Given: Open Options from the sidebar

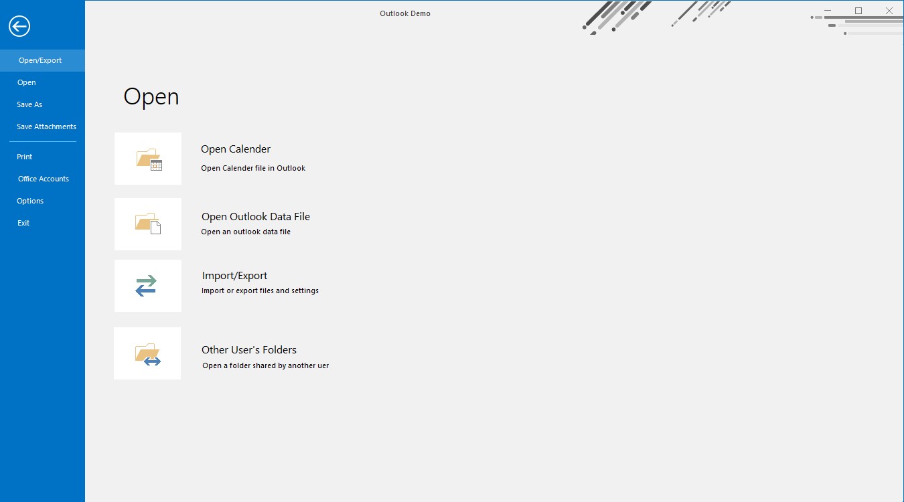Looking at the screenshot, I should pos(30,201).
